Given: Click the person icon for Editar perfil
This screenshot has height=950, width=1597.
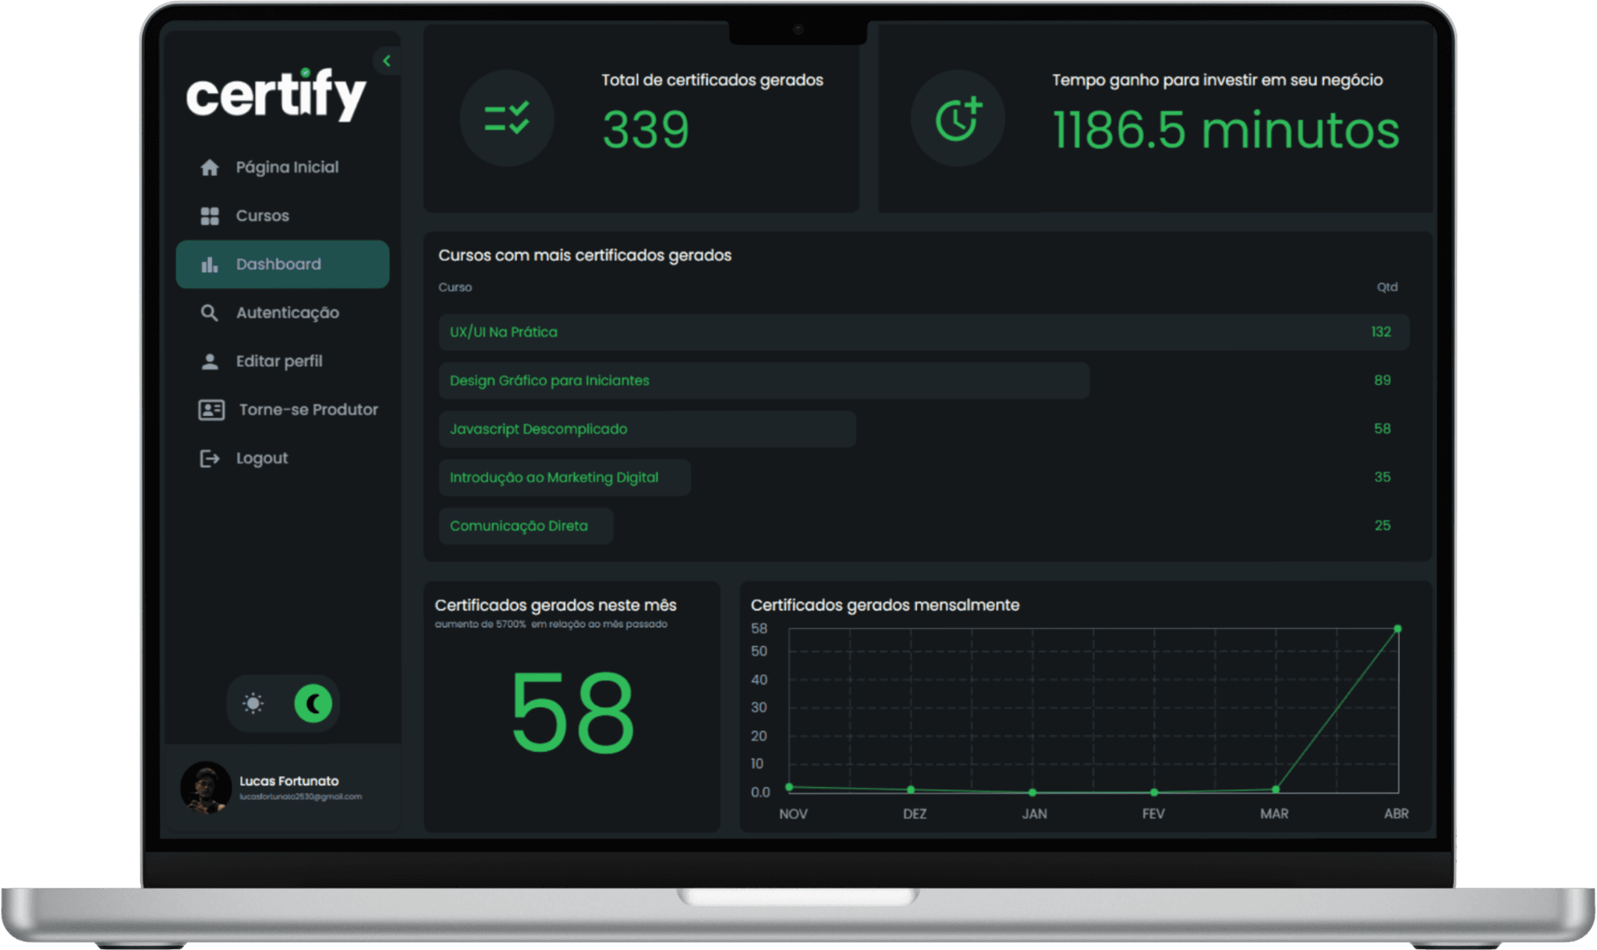Looking at the screenshot, I should (209, 362).
